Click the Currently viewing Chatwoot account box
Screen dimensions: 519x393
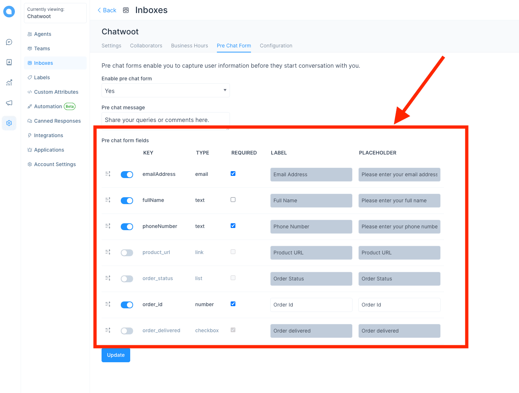pos(55,13)
